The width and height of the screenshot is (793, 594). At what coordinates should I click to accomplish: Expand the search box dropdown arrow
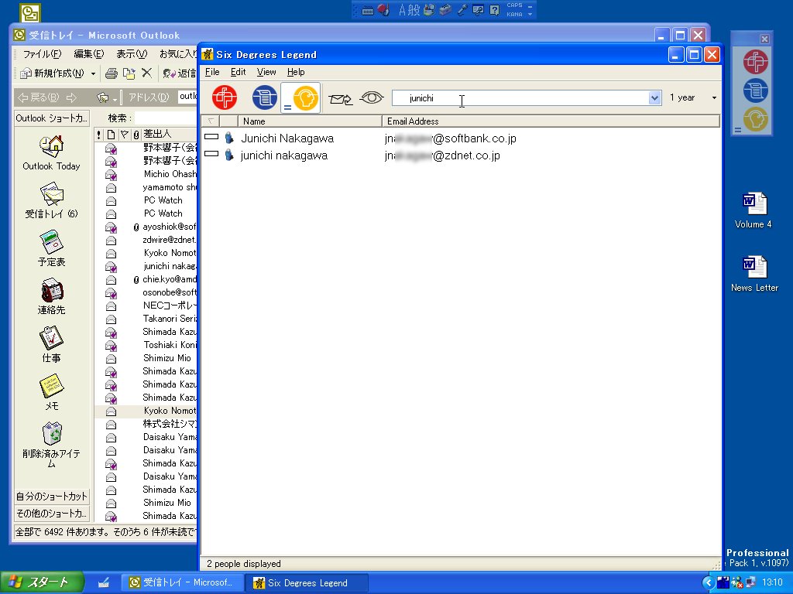pyautogui.click(x=654, y=98)
